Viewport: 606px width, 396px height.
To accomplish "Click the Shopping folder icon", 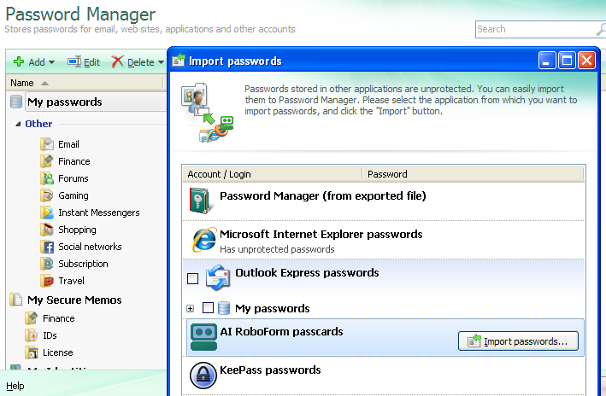I will [47, 230].
